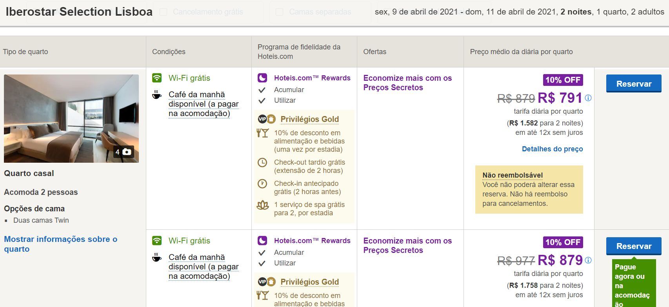Click second Wi-Fi grátis condition text
The width and height of the screenshot is (669, 307).
[189, 241]
